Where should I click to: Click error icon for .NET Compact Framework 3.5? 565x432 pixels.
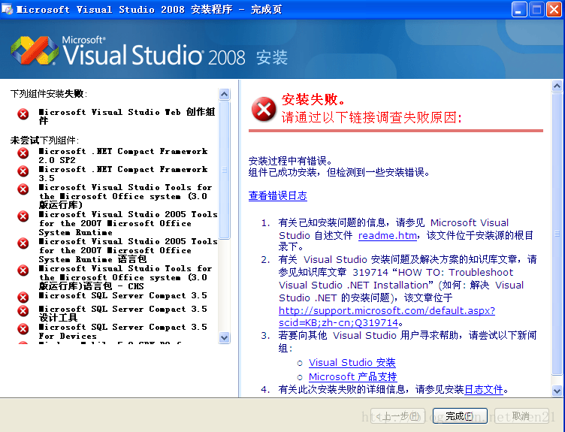(23, 171)
